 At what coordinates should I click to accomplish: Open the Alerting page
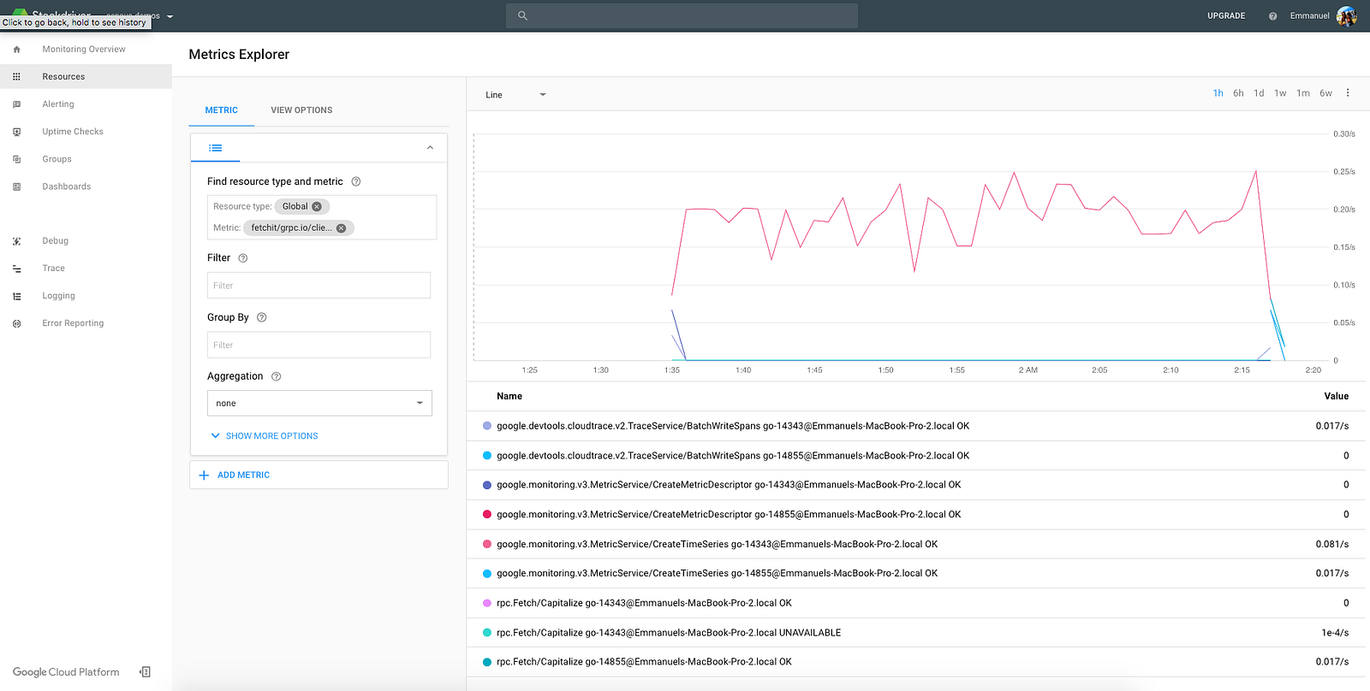[58, 104]
